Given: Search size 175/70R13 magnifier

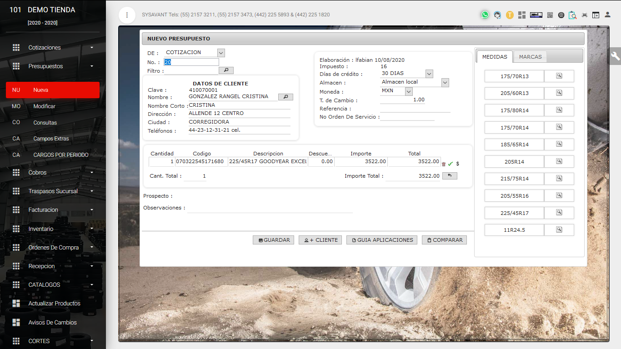Looking at the screenshot, I should (x=559, y=76).
